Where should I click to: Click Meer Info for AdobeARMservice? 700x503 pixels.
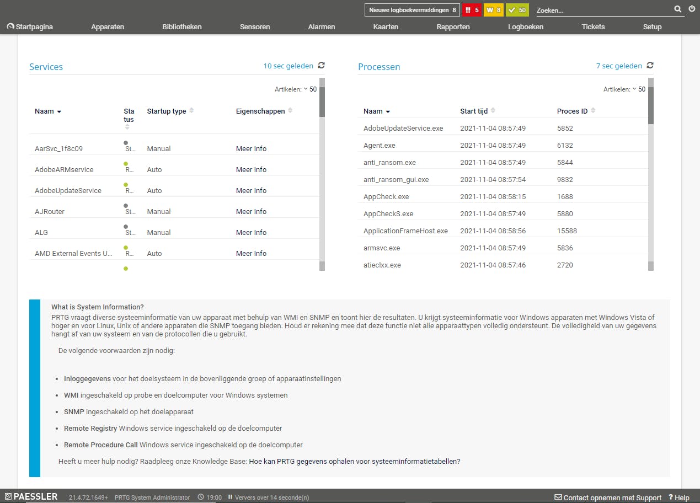point(251,170)
